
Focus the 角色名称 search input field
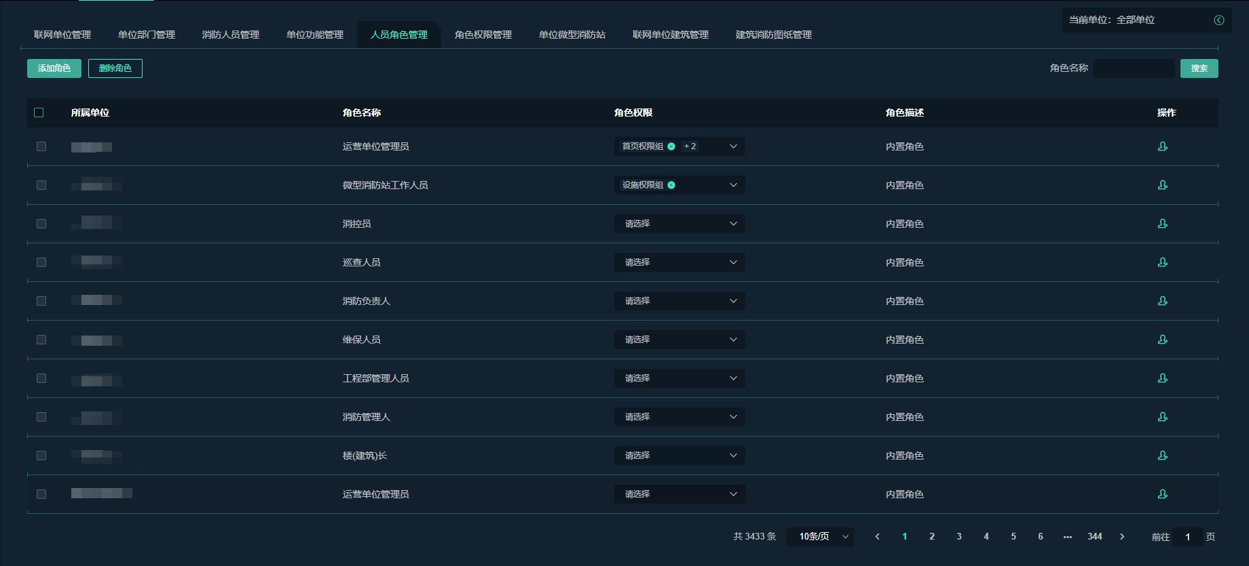[1134, 68]
